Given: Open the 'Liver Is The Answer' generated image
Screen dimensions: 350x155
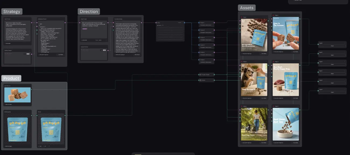Looking at the screenshot, I should (286, 33).
